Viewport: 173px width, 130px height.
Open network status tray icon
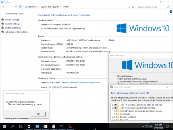[x=147, y=127]
